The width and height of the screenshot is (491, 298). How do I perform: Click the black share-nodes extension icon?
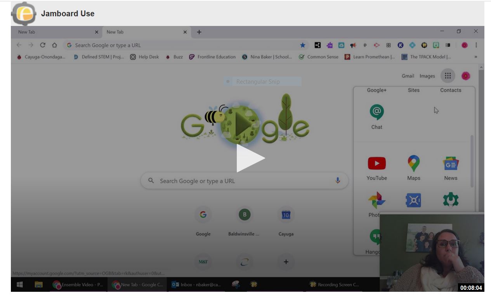pos(318,45)
